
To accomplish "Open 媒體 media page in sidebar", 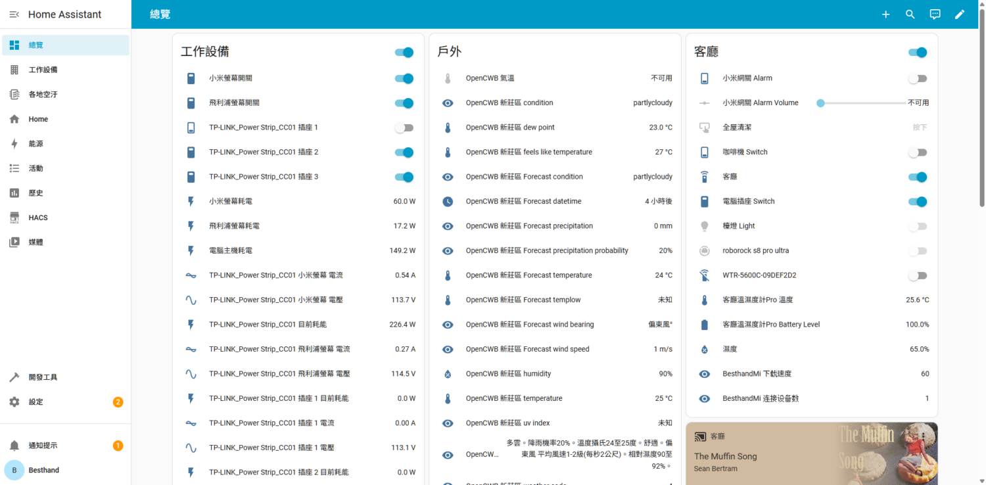I will pos(66,242).
